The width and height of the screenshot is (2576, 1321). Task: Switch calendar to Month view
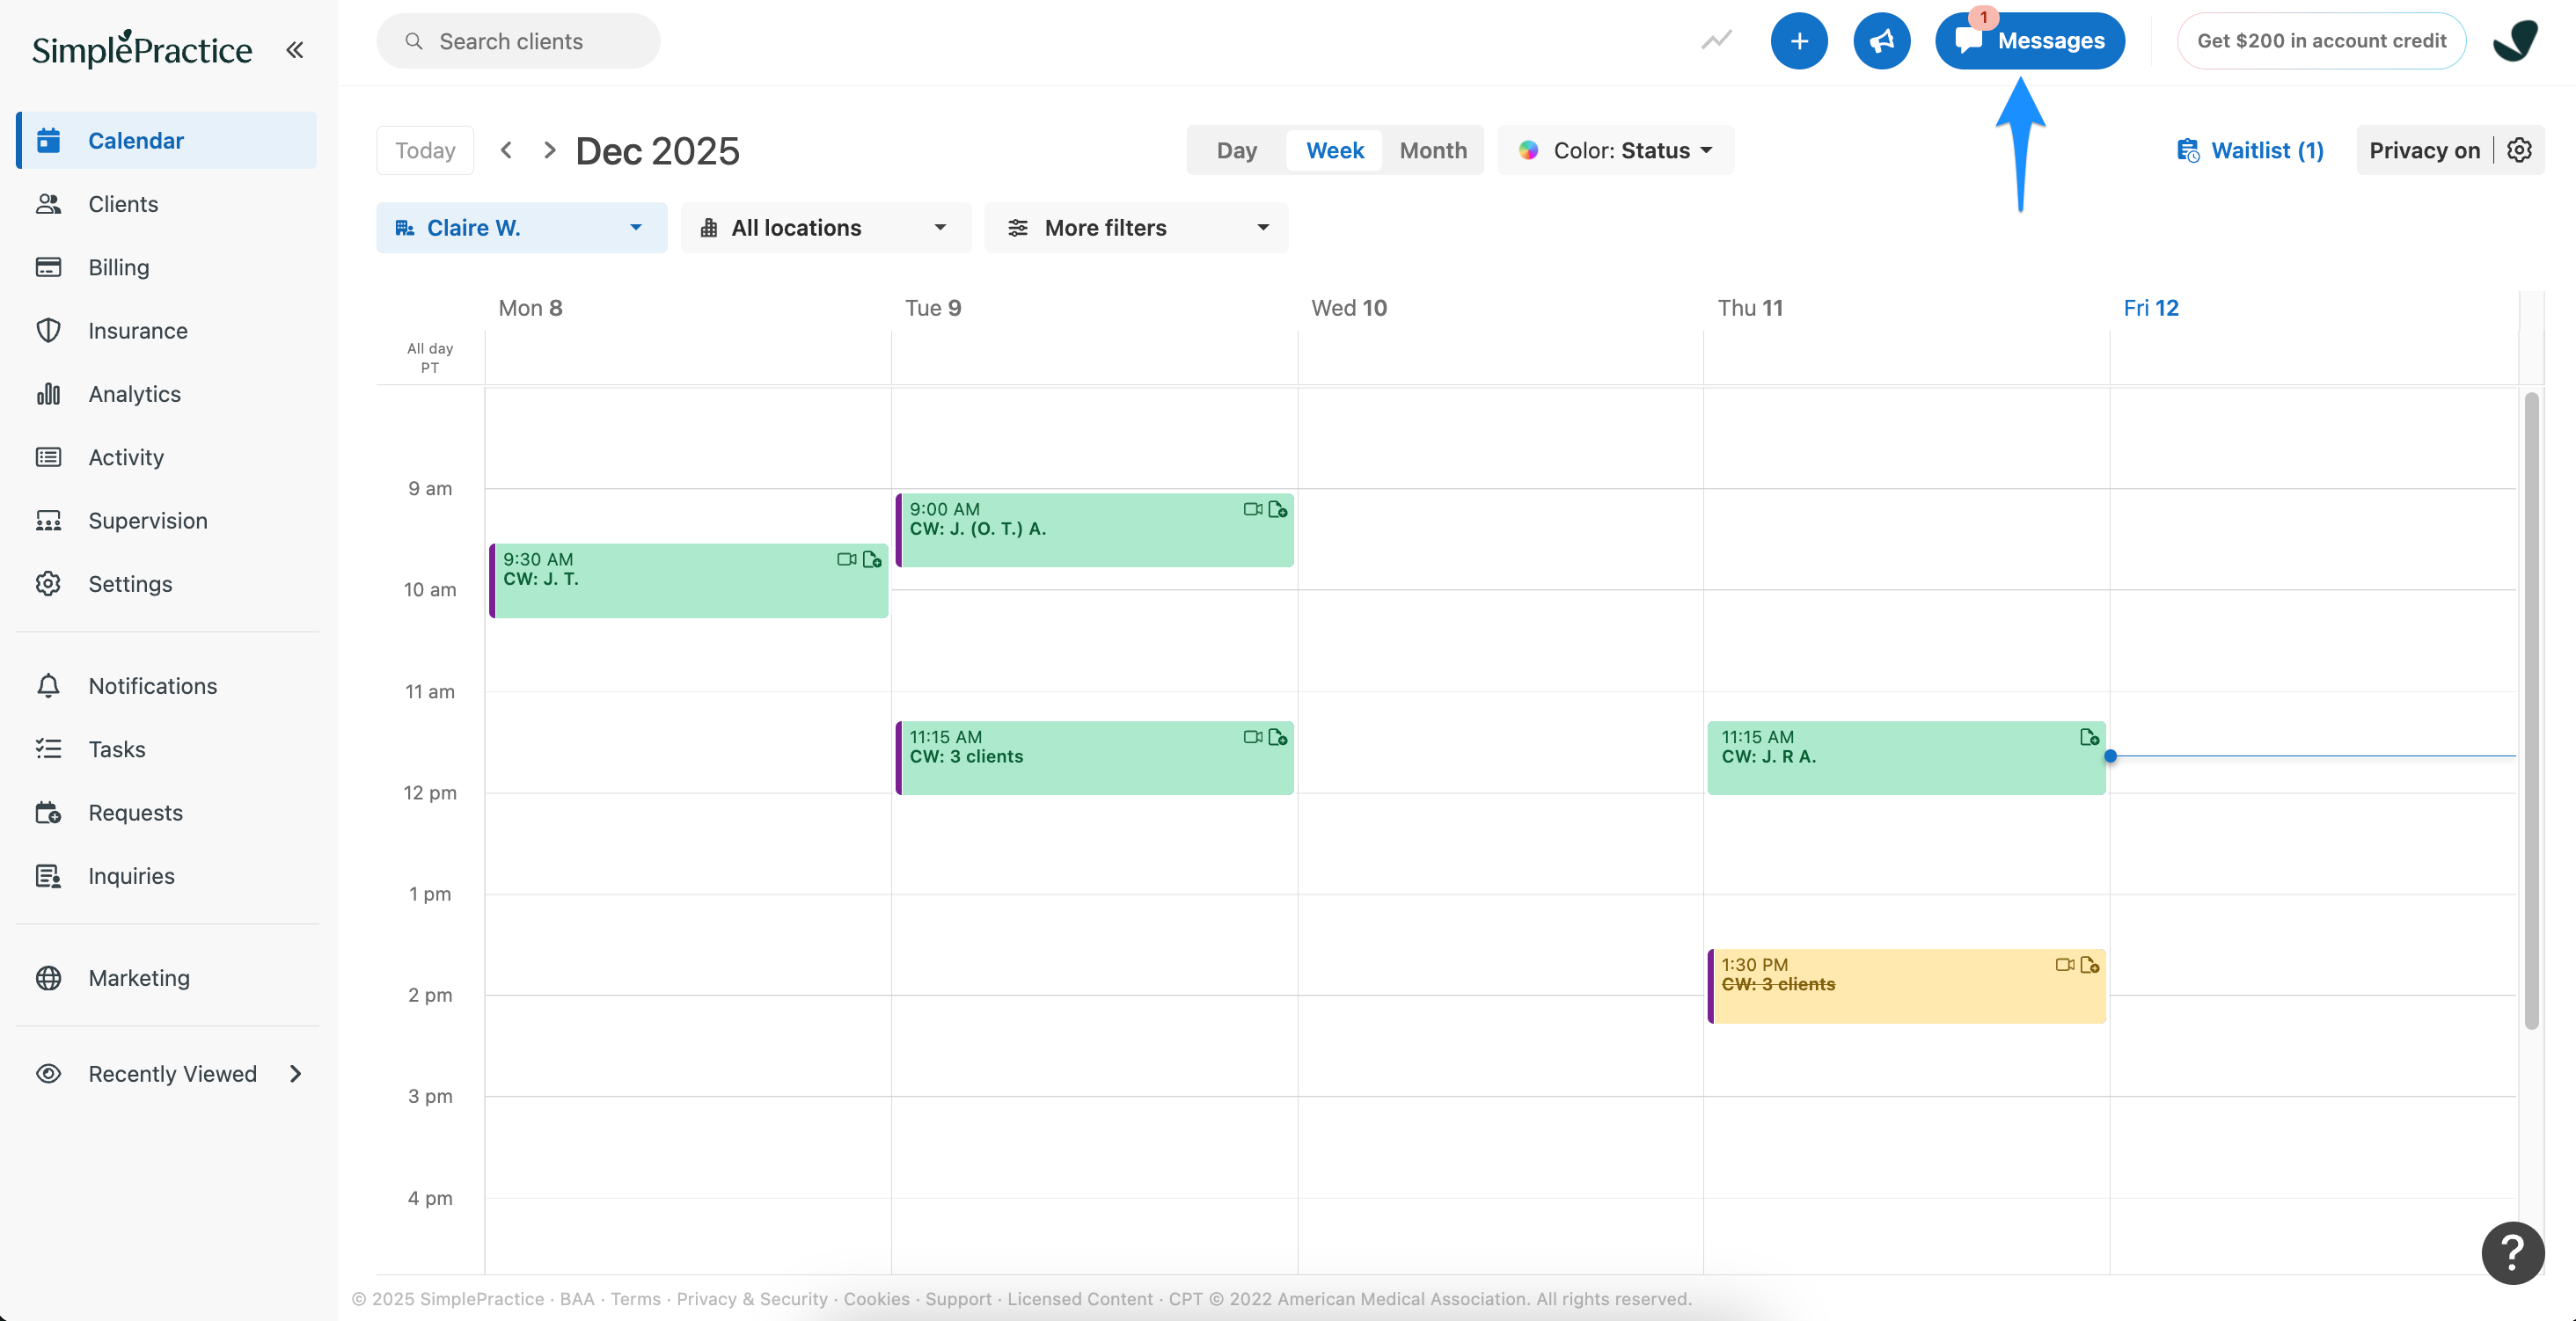click(x=1433, y=150)
